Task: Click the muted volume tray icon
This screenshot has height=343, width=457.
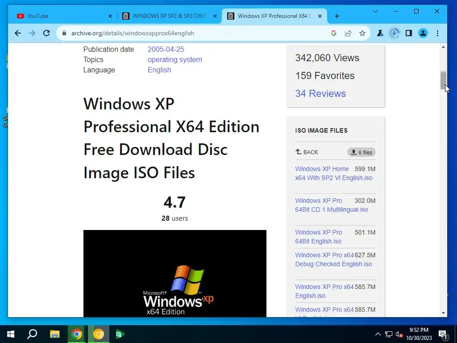Action: pyautogui.click(x=399, y=334)
